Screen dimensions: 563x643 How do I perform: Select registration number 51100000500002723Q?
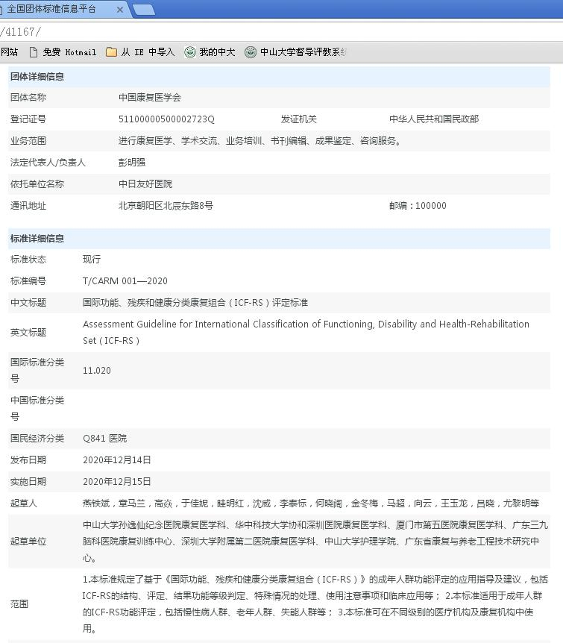pyautogui.click(x=166, y=119)
